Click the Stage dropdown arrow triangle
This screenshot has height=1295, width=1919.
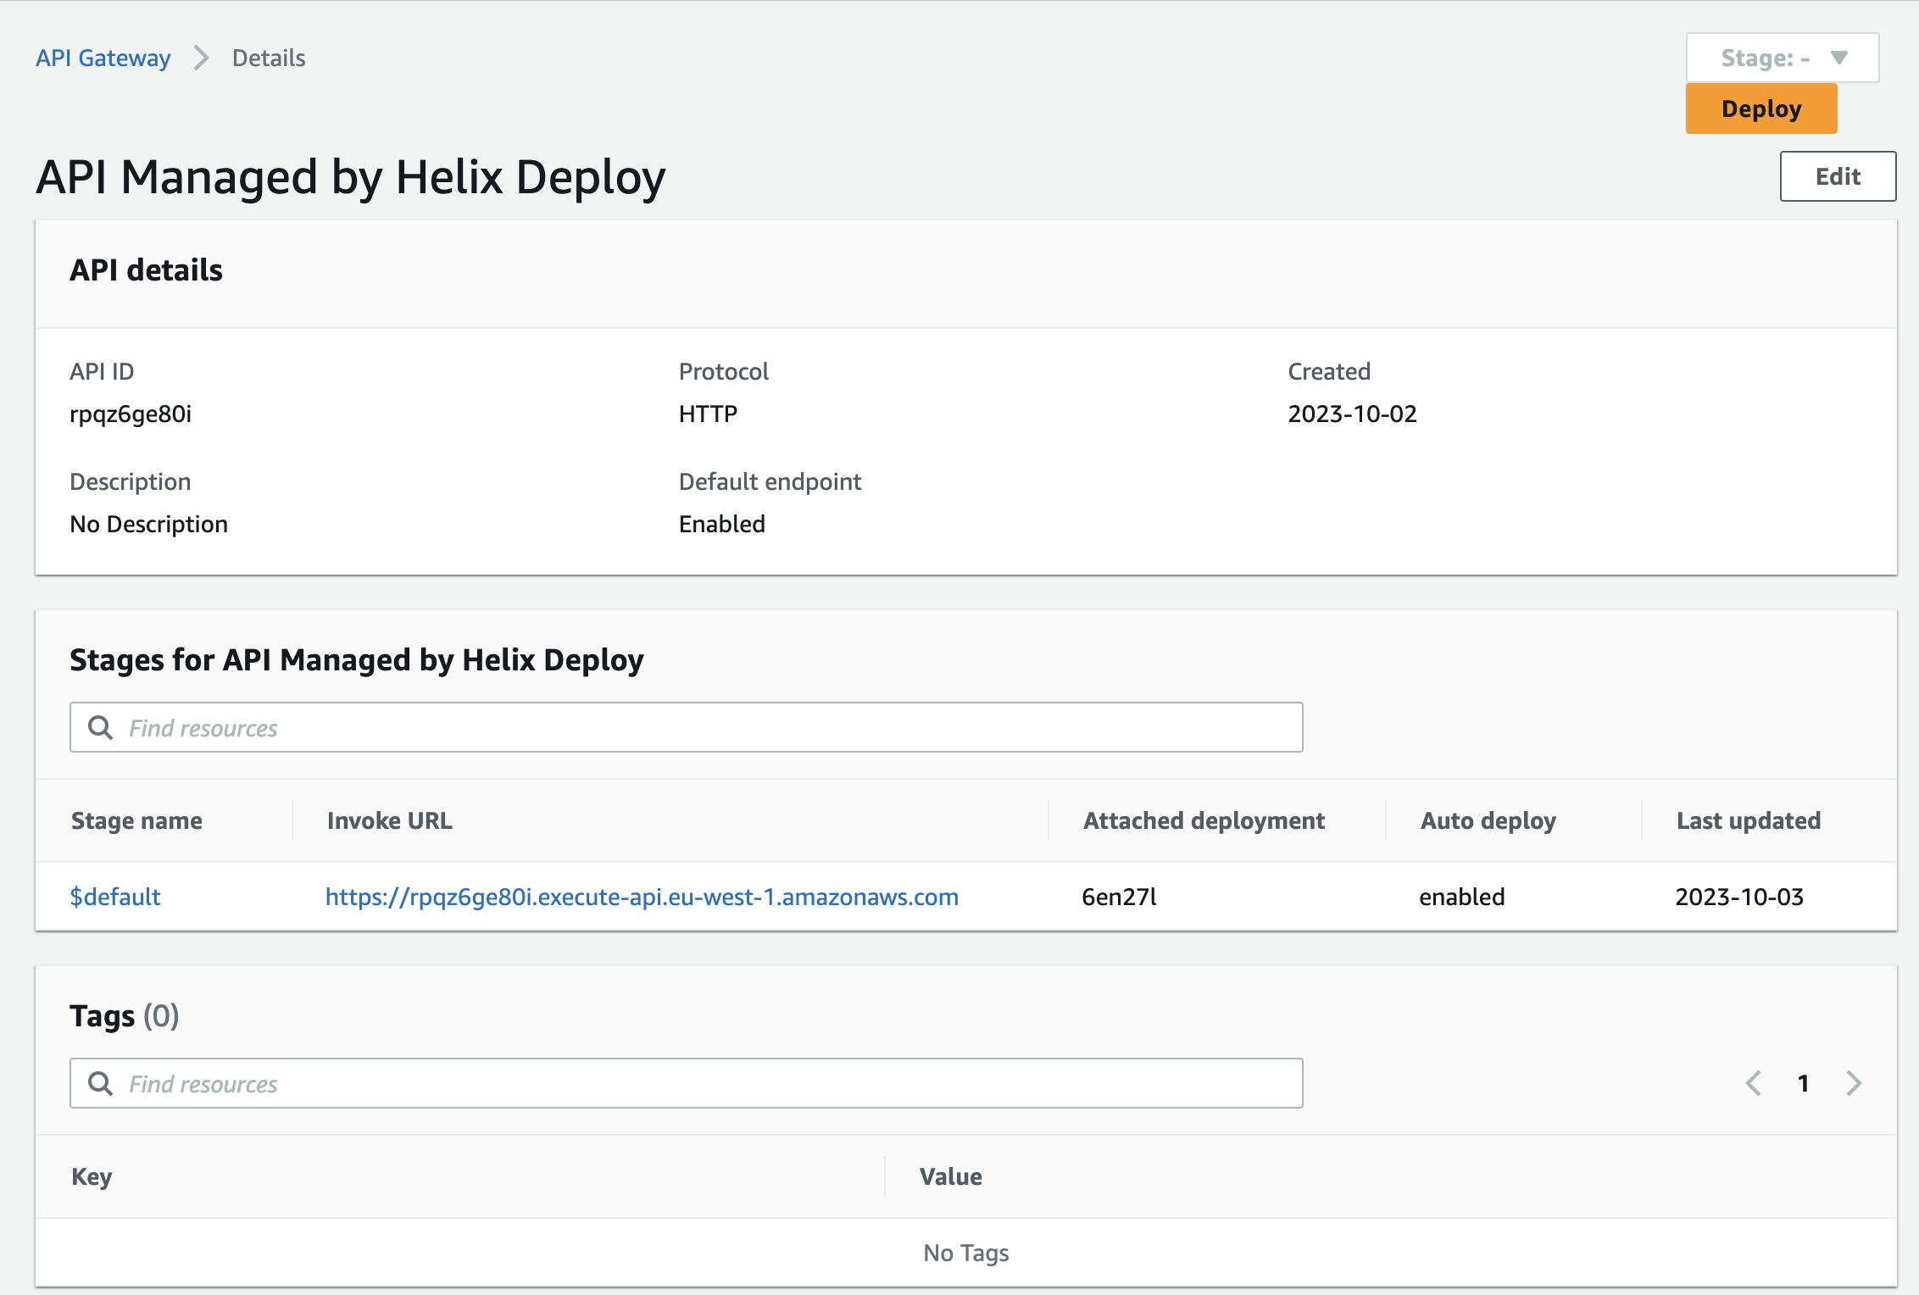click(x=1838, y=58)
